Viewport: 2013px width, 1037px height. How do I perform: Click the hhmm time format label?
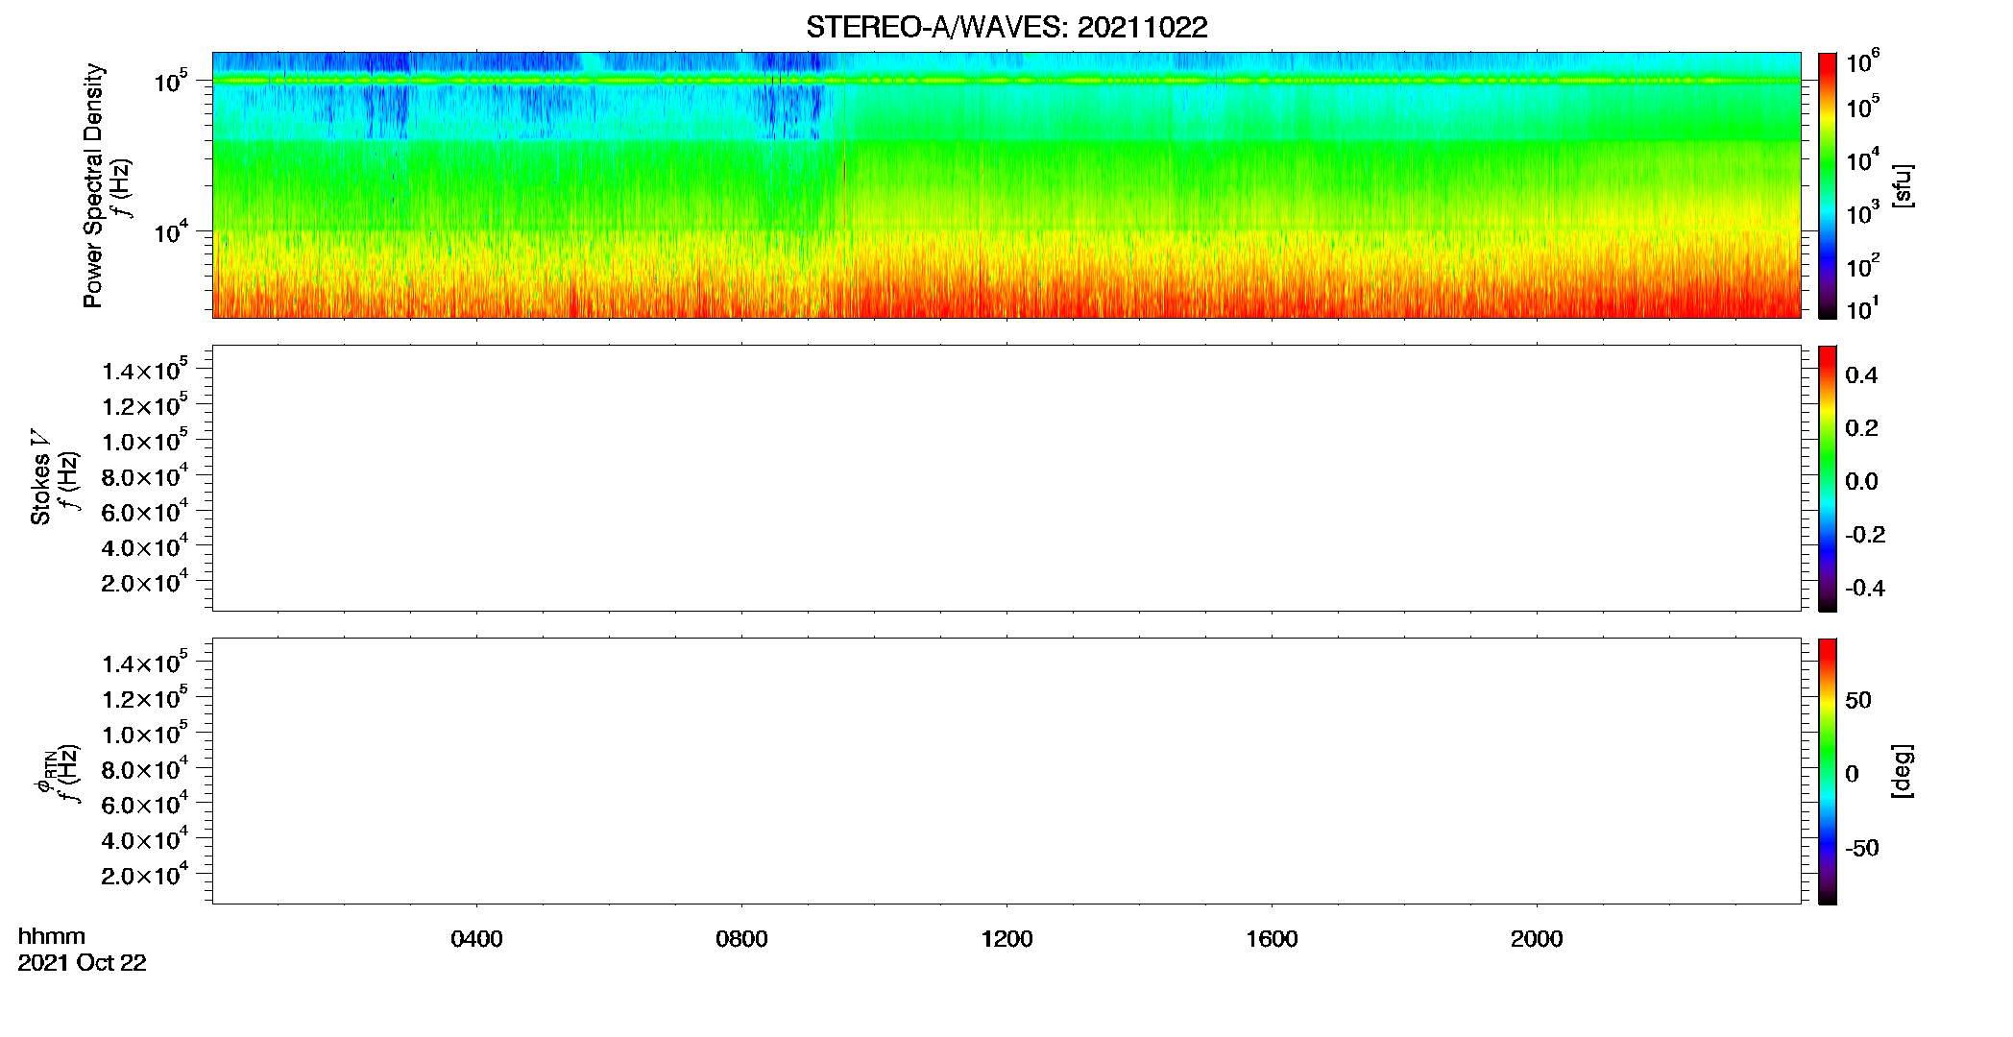point(51,936)
